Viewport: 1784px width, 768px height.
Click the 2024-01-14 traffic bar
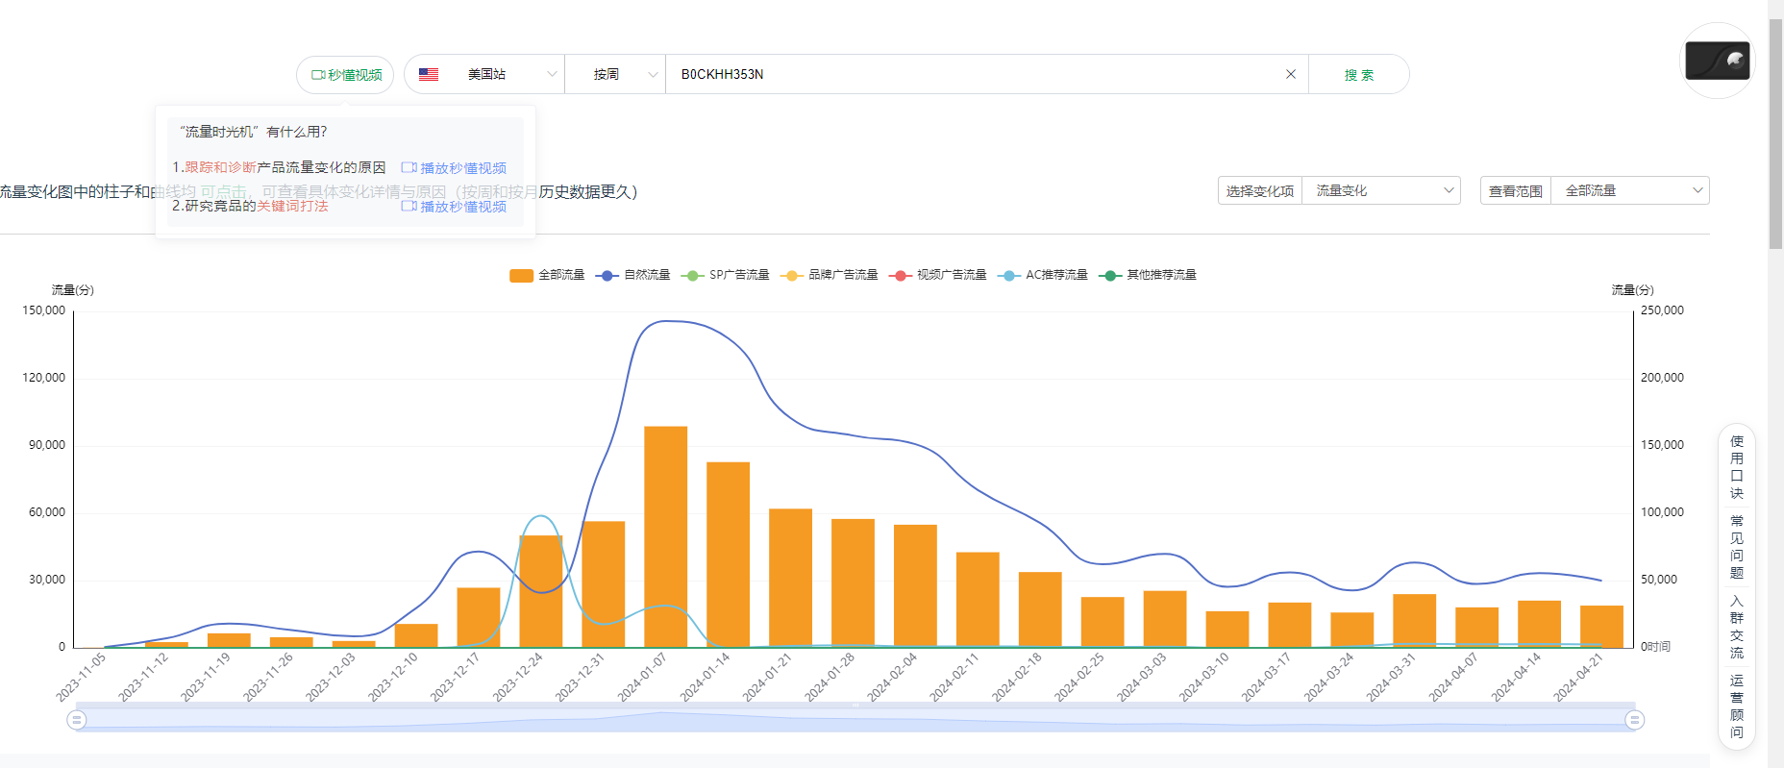point(729,555)
